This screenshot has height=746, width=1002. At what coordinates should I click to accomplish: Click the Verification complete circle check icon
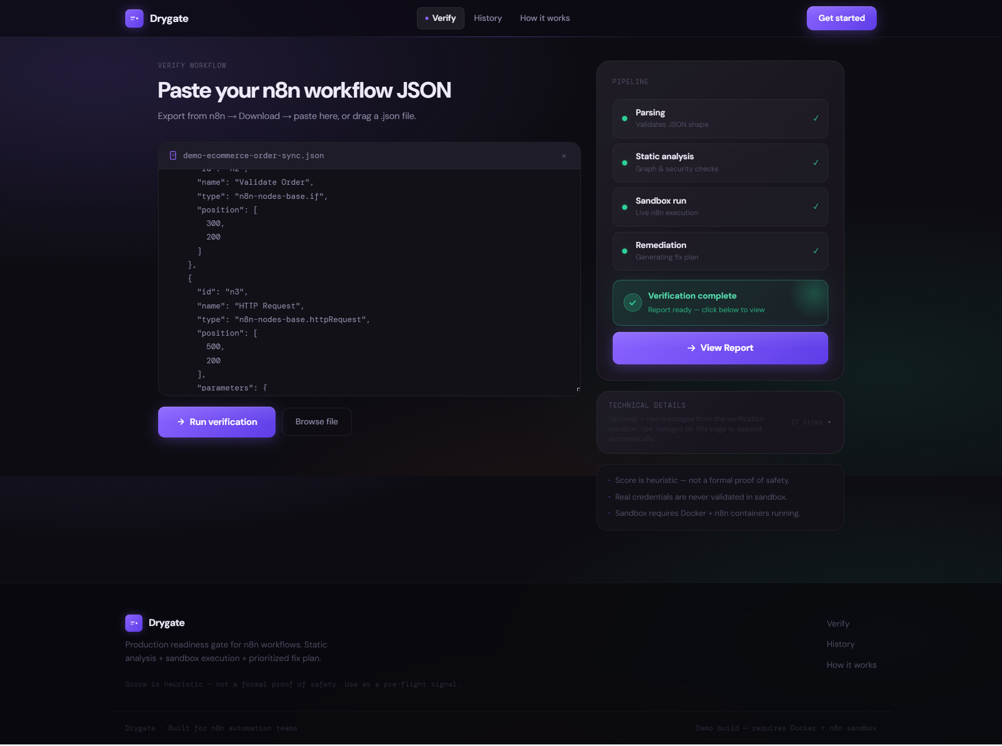[x=633, y=302]
